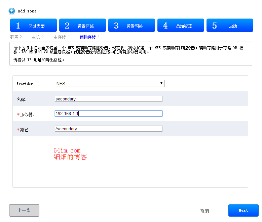This screenshot has width=262, height=222.
Task: Click the 请提供 IP 地址和导出路径 instruction text
Action: [39, 60]
